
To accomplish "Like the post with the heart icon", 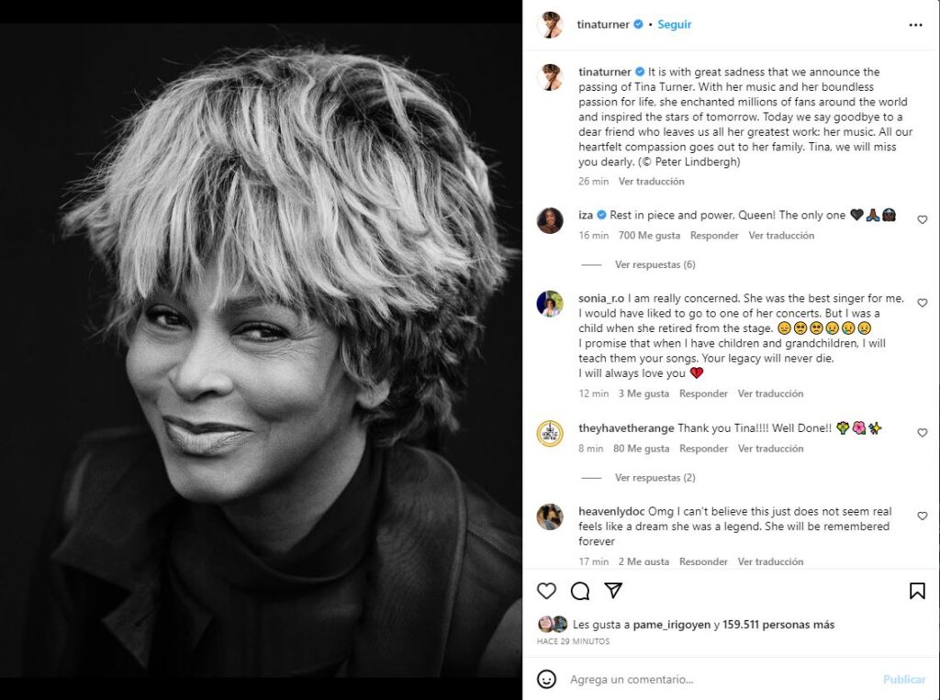I will coord(546,591).
